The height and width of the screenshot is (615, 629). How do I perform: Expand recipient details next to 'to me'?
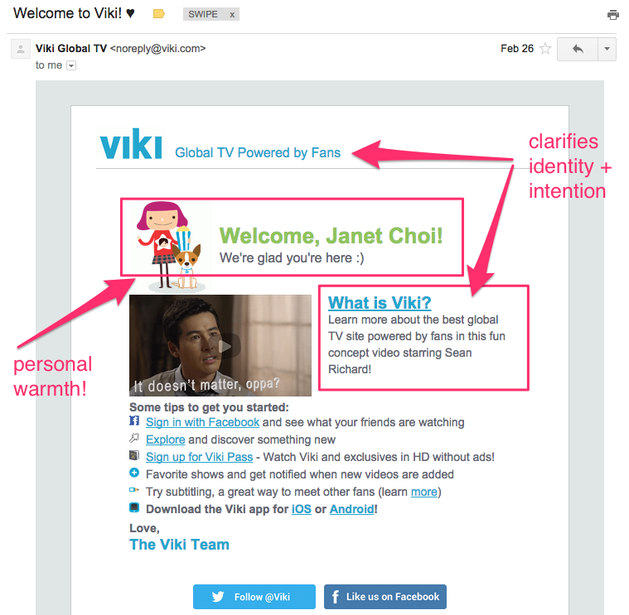click(71, 65)
